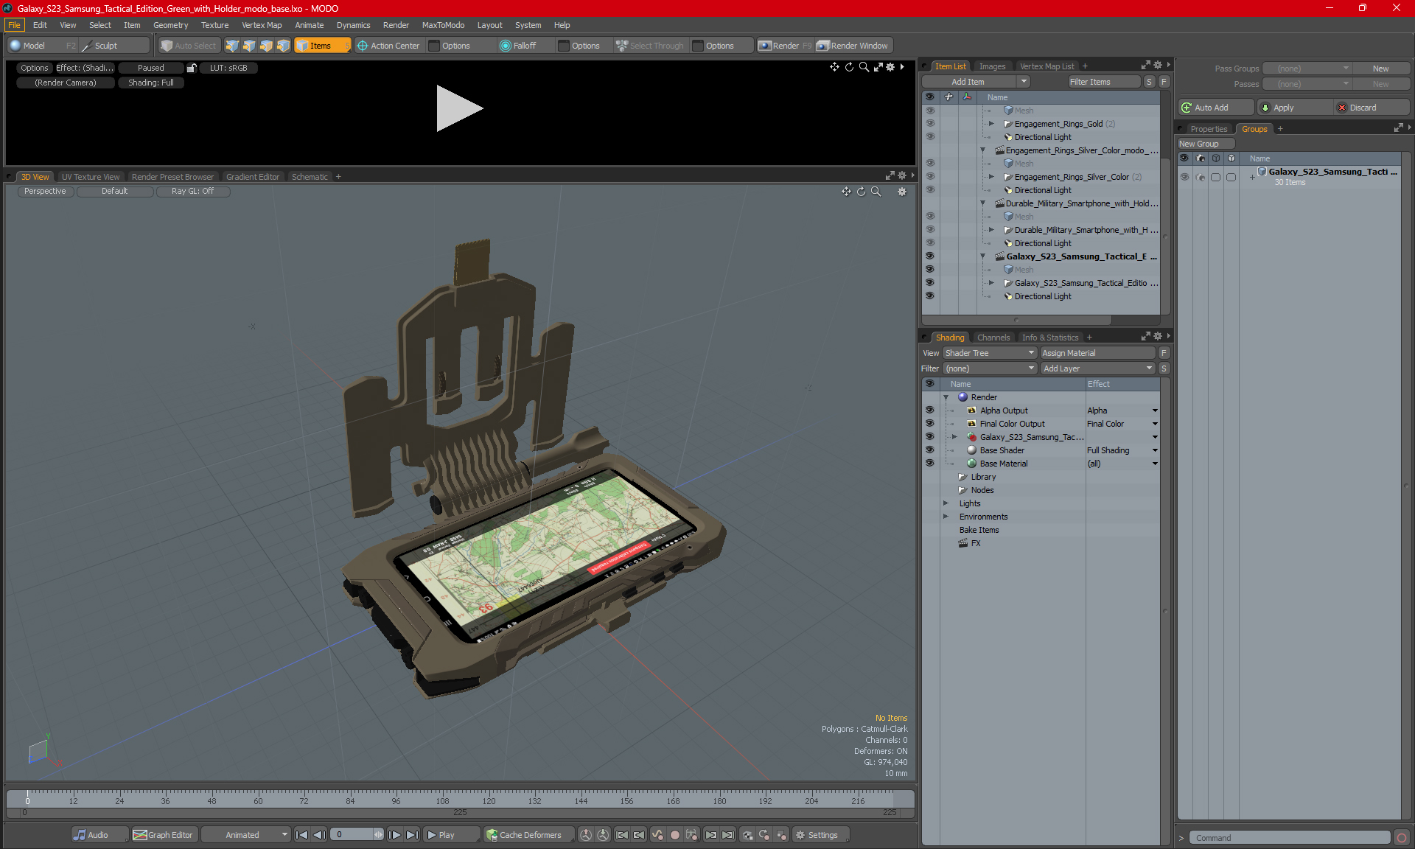This screenshot has width=1415, height=849.
Task: Toggle record keyframe button
Action: click(x=674, y=835)
